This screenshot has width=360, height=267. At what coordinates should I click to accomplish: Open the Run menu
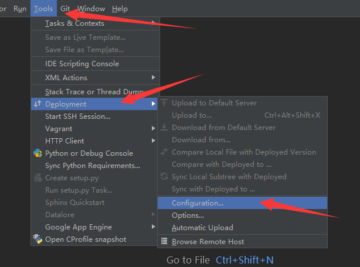pos(20,8)
